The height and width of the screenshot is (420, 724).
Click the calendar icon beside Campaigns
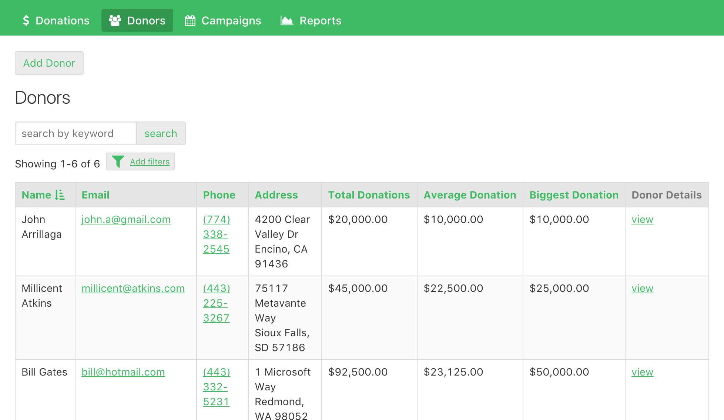(x=190, y=20)
